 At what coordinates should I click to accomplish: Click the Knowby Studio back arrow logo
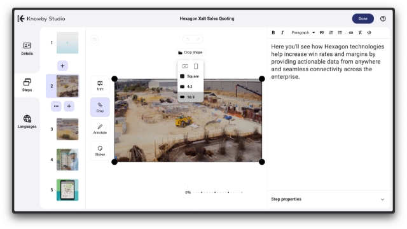[21, 18]
